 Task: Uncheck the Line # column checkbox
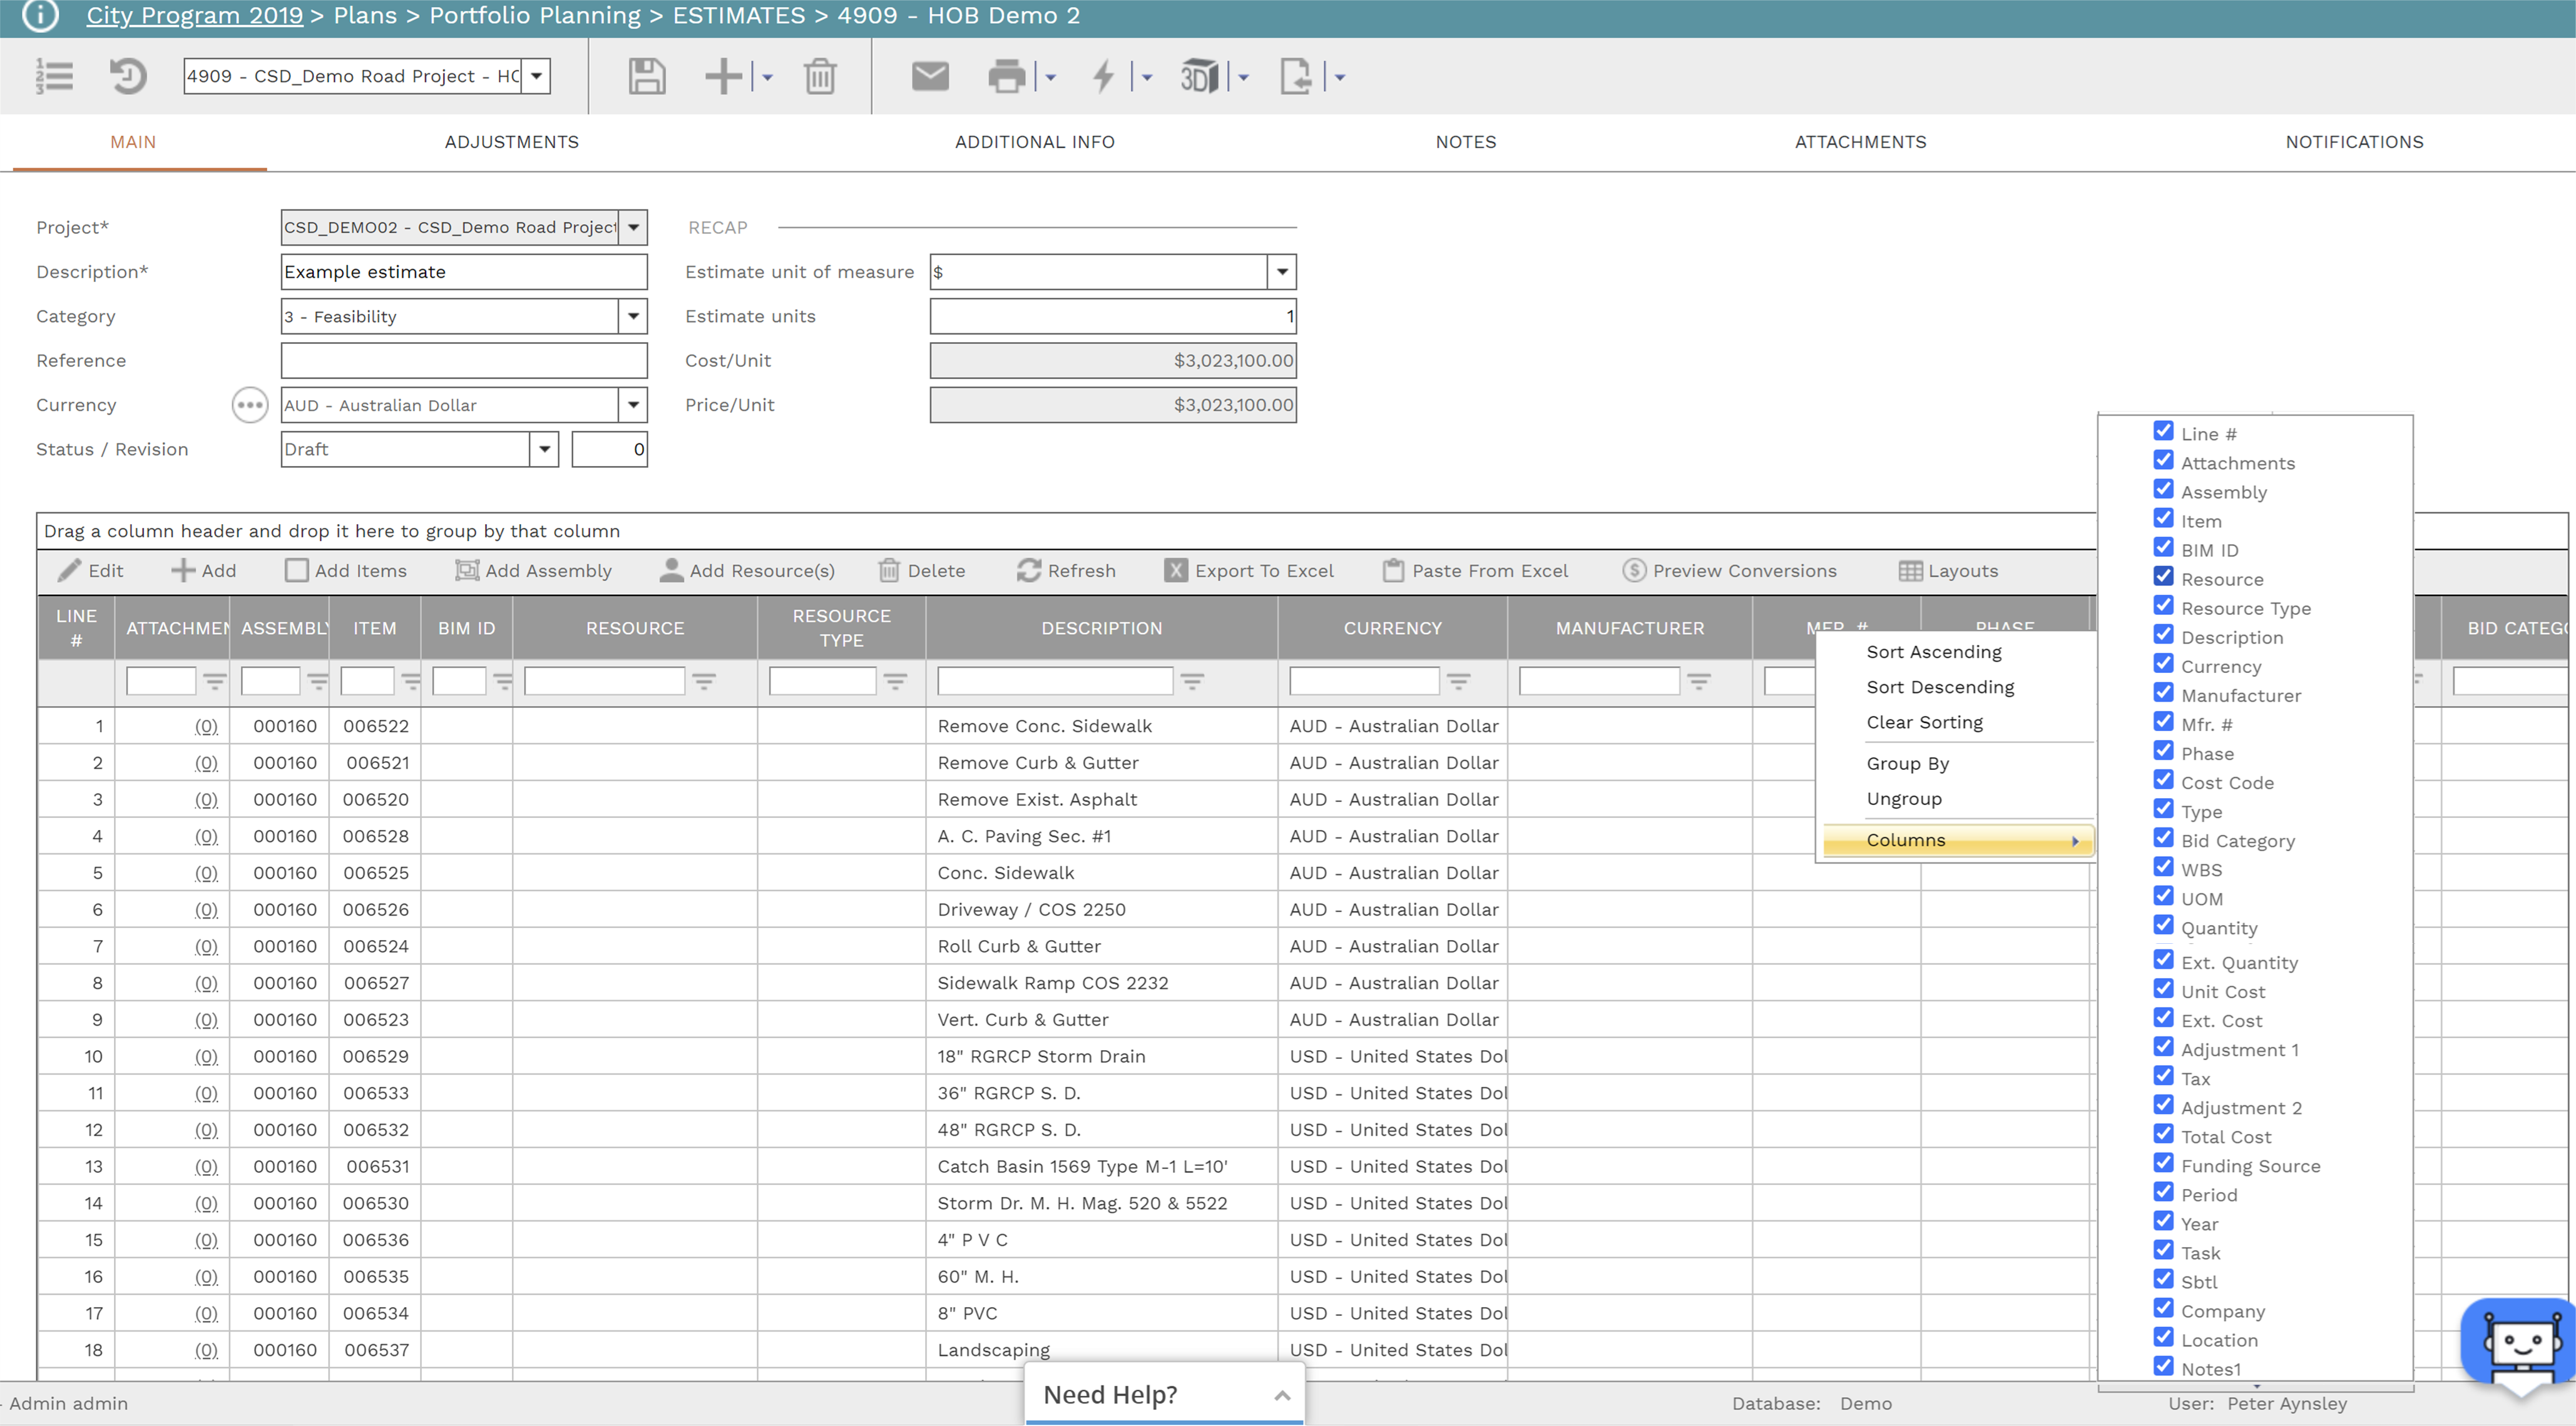2163,431
